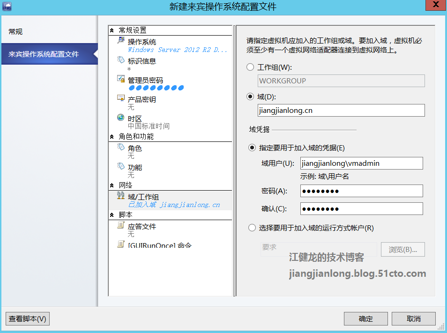Click the 时区 globe icon
The height and width of the screenshot is (333, 447).
click(121, 117)
